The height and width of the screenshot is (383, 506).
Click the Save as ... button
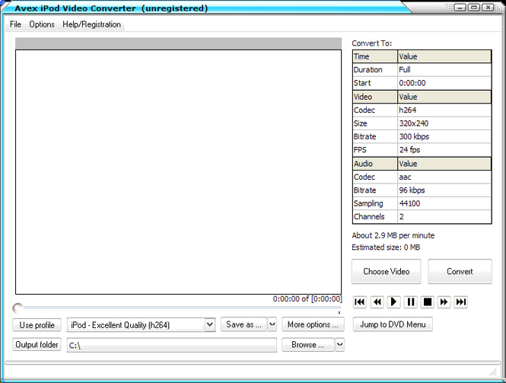point(244,324)
